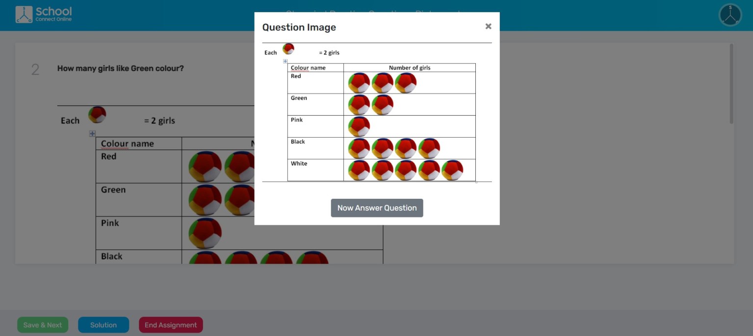Viewport: 753px width, 336px height.
Task: Select the fourth ball in popup Black row
Action: point(429,148)
